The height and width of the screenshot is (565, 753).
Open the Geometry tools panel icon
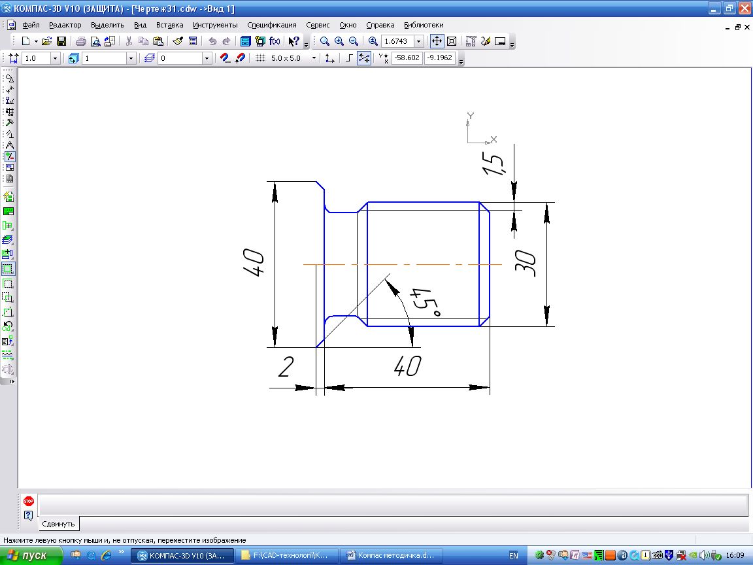[9, 78]
